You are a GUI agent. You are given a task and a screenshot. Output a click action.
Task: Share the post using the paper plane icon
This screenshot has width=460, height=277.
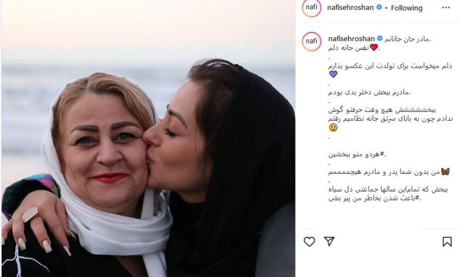point(329,241)
